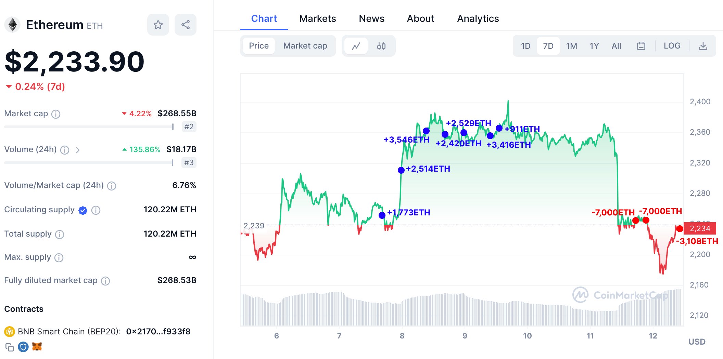
Task: Open the calendar date range picker
Action: point(641,46)
